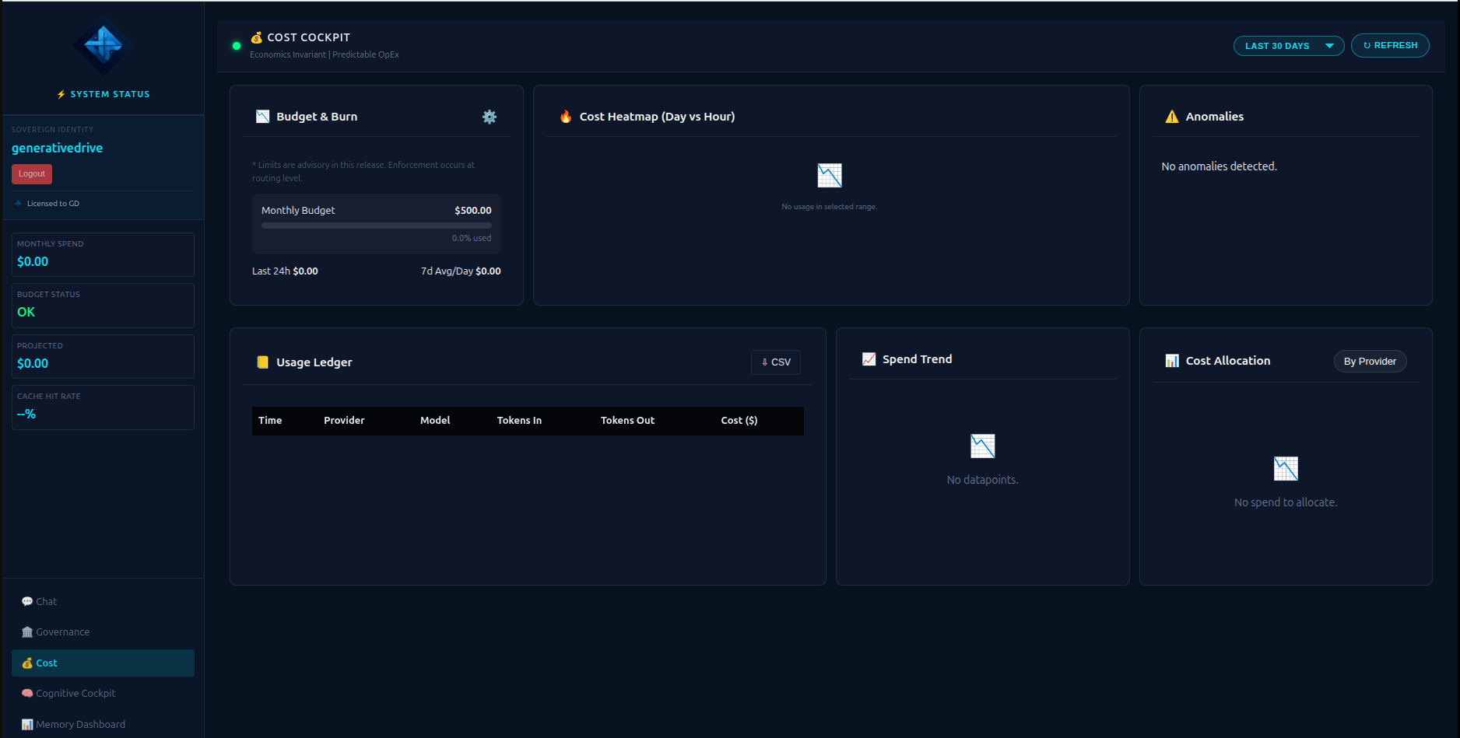Click the Monthly Budget progress bar
The width and height of the screenshot is (1460, 738).
click(x=376, y=225)
